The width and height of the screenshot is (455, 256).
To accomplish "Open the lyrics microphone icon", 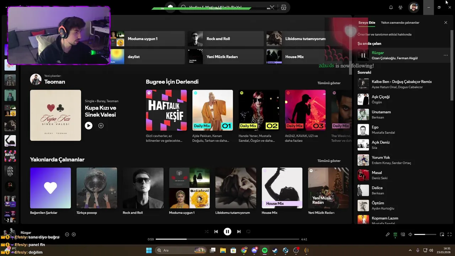I will [x=388, y=234].
